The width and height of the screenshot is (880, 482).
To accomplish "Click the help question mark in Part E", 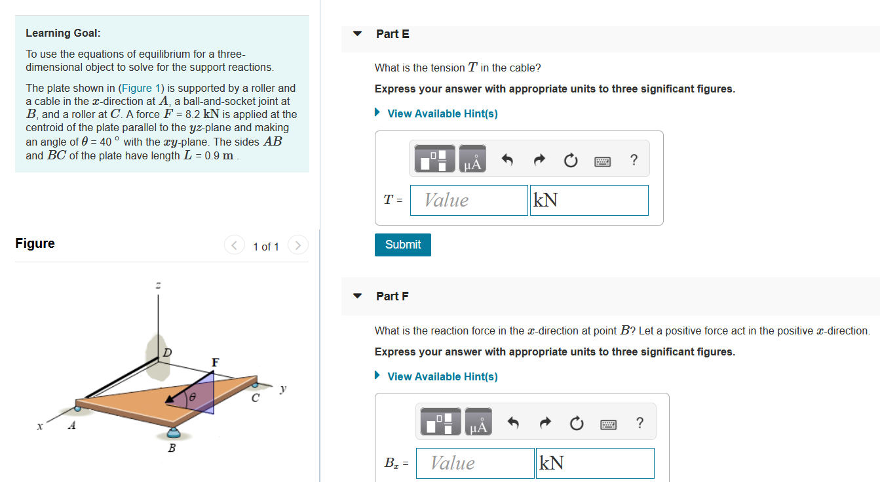I will coord(633,159).
